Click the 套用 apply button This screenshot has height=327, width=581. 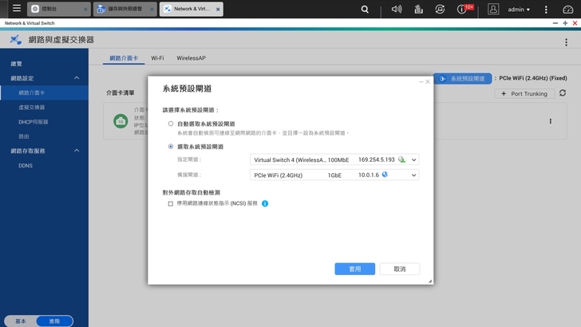[x=354, y=270]
